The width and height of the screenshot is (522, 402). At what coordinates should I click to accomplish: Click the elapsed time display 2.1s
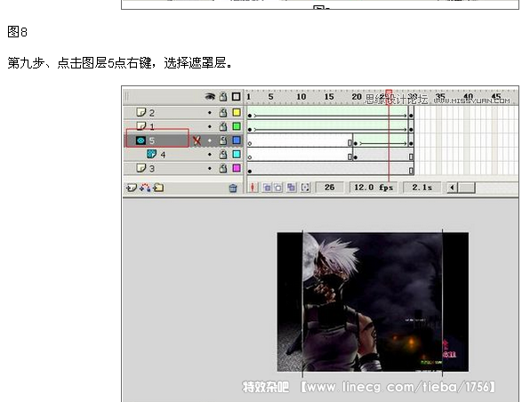click(x=422, y=188)
